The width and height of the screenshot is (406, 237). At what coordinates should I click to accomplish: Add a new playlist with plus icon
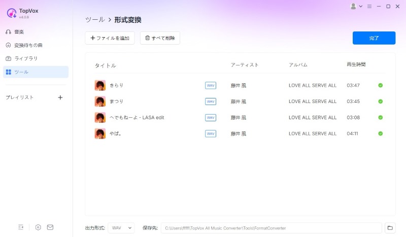pyautogui.click(x=60, y=97)
